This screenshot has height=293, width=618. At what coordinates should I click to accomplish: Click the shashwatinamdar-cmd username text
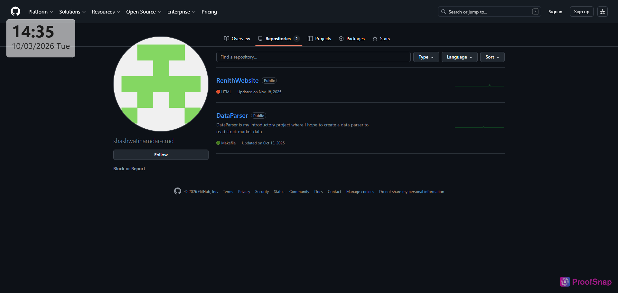tap(143, 141)
